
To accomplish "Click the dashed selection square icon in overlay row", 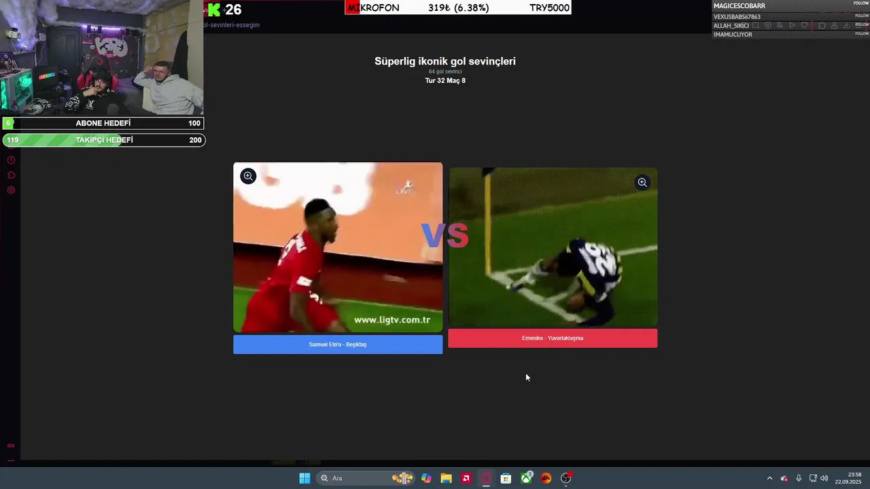I will click(756, 25).
